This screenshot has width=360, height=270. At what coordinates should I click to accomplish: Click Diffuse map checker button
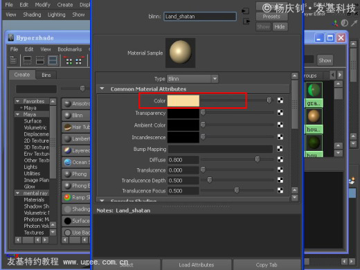coord(280,159)
